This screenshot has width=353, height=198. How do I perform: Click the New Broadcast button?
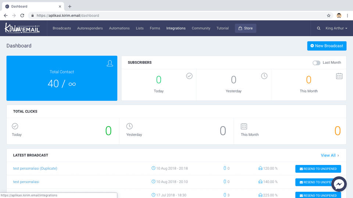(x=327, y=46)
